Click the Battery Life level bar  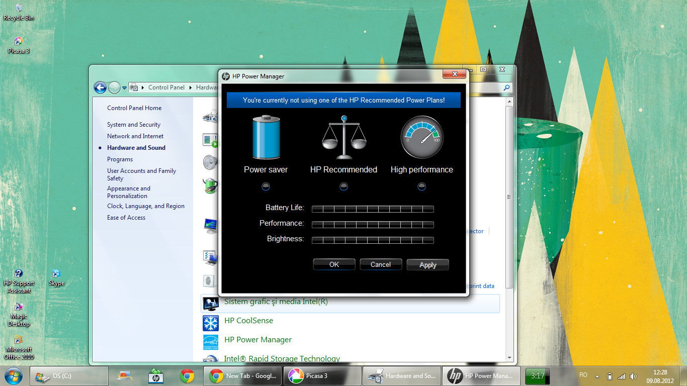point(373,209)
